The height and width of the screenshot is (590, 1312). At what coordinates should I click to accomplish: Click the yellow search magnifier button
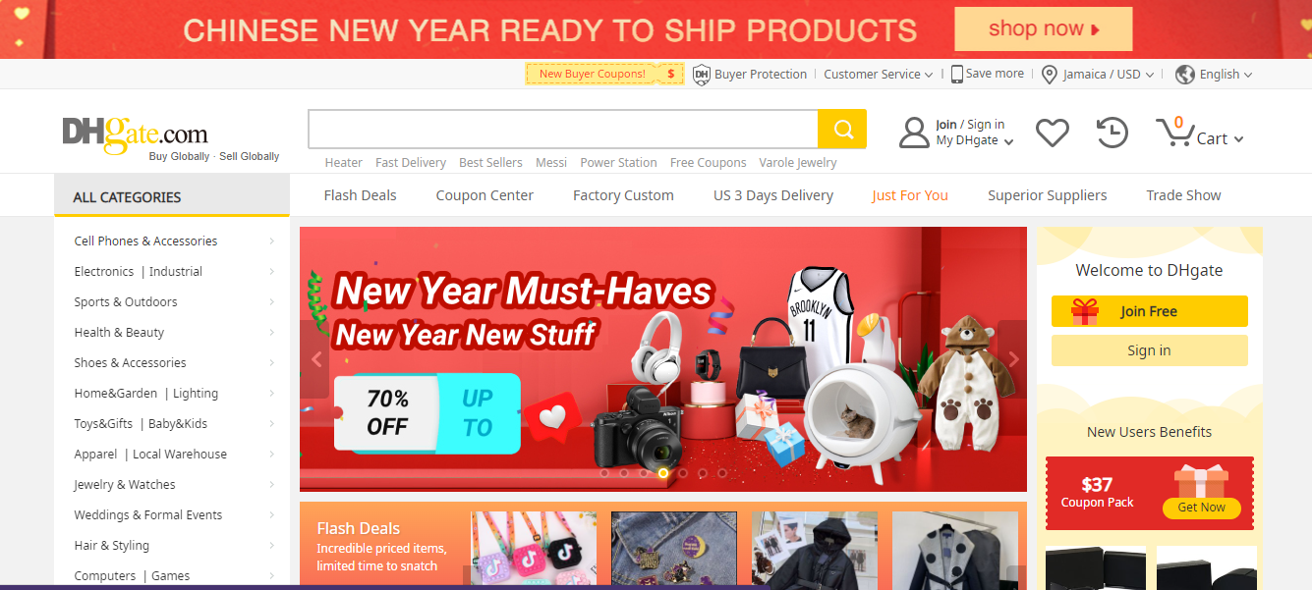click(842, 129)
